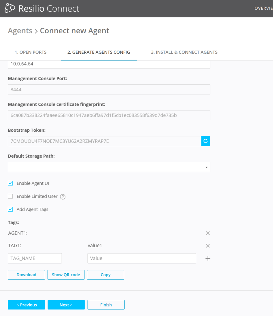Navigate to Agents breadcrumb link

20,31
